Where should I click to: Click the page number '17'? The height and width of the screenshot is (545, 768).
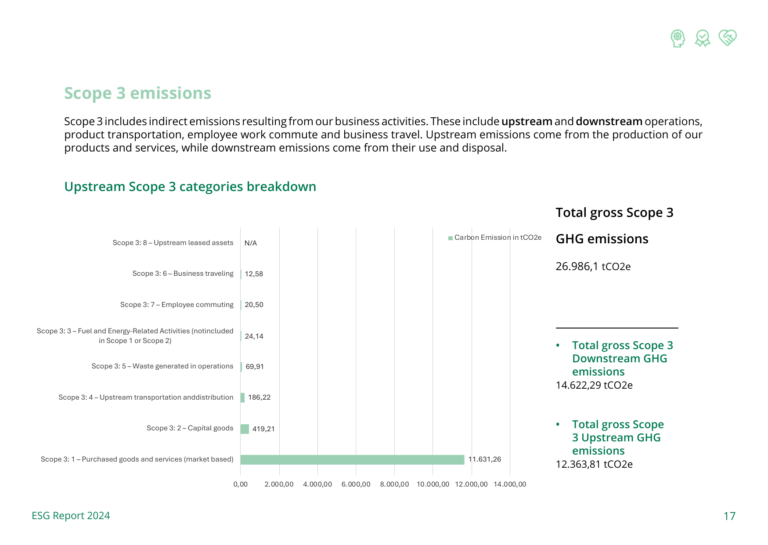tap(730, 516)
